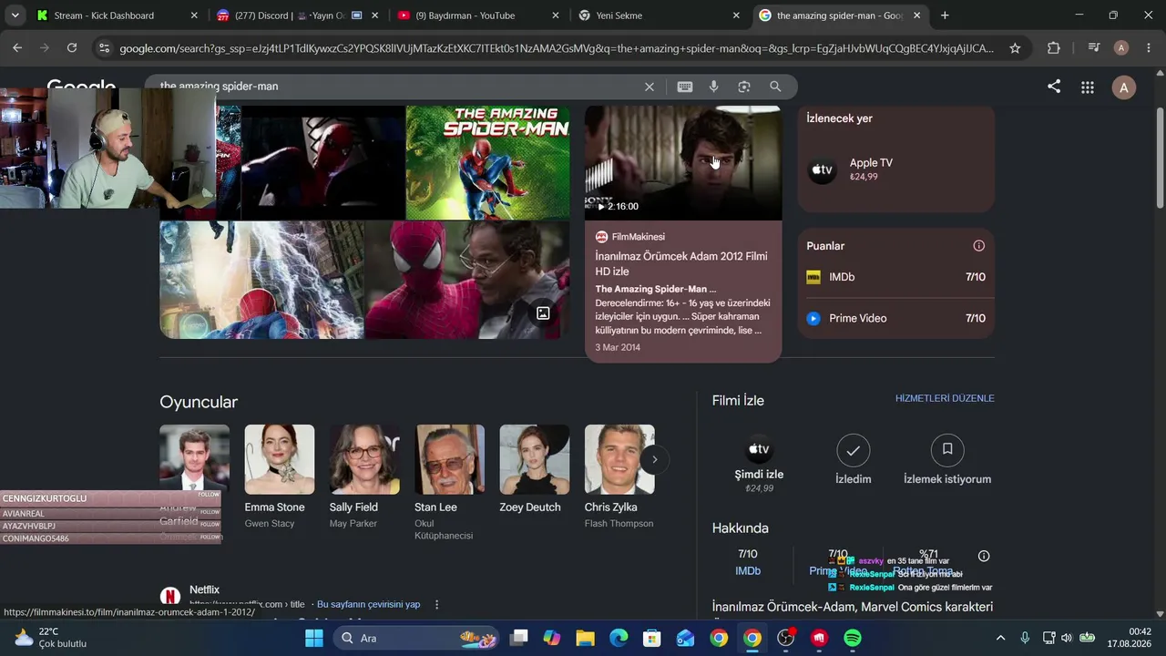1166x656 pixels.
Task: Open the tab search dropdown
Action: (15, 15)
